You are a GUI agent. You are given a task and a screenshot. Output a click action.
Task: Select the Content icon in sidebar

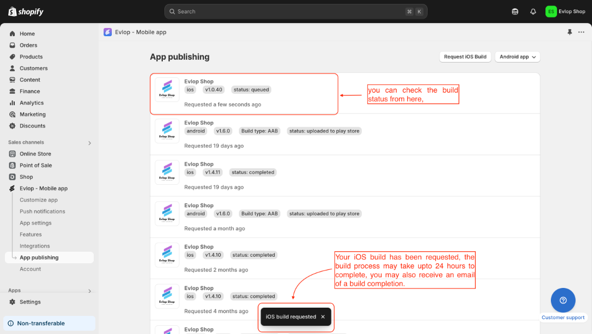point(13,80)
